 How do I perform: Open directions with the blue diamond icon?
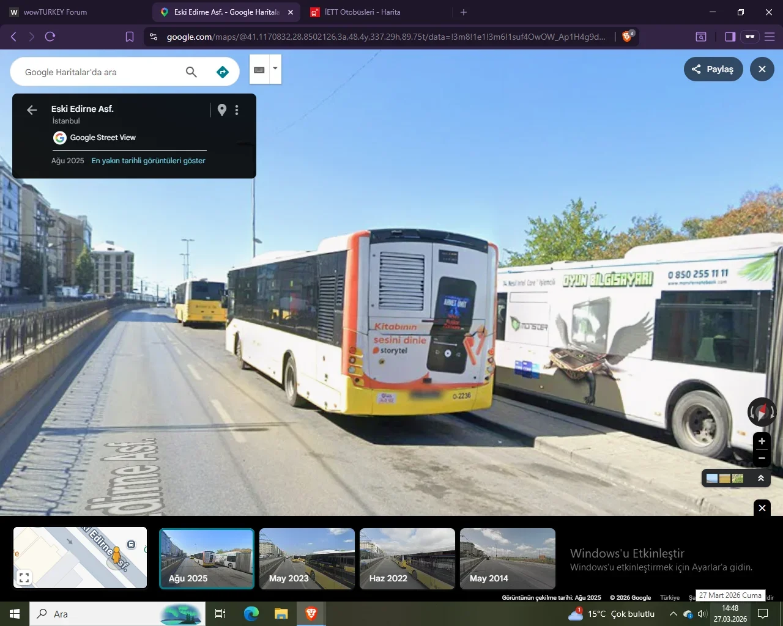point(223,72)
